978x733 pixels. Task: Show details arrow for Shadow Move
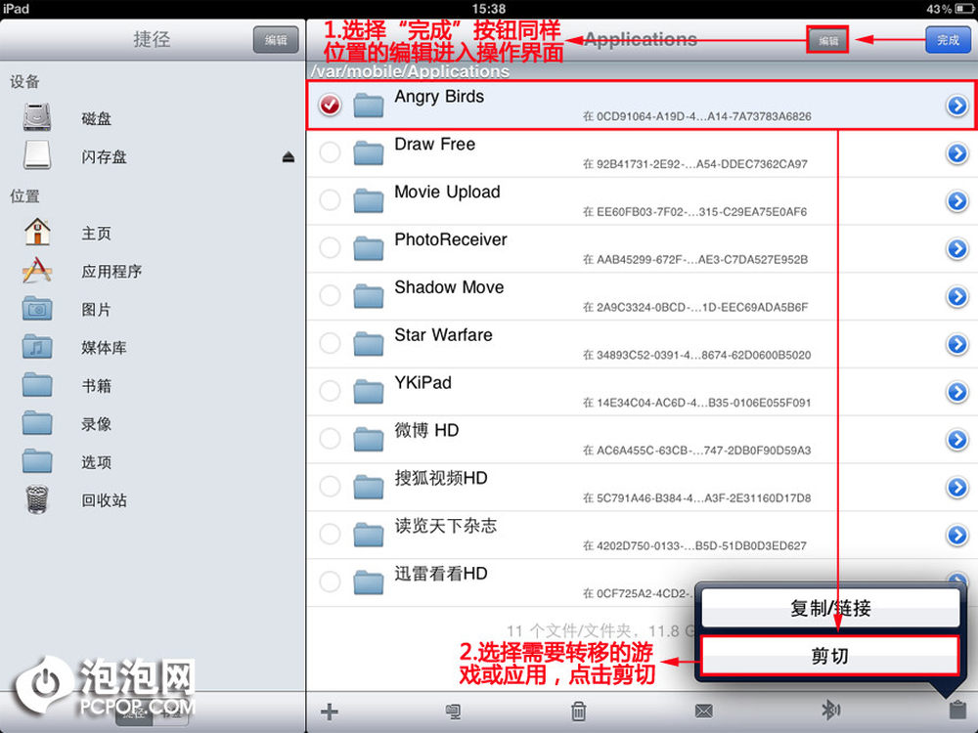[956, 296]
